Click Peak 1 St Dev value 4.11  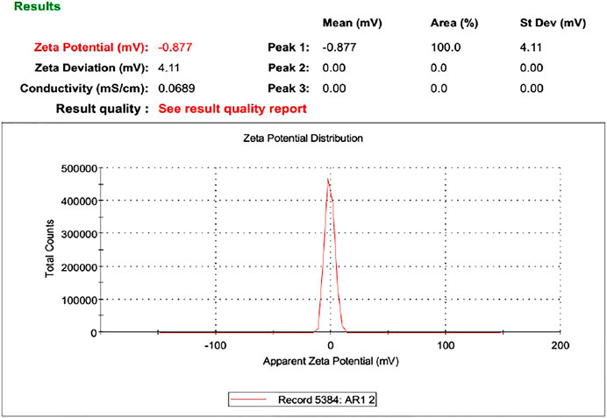point(531,47)
